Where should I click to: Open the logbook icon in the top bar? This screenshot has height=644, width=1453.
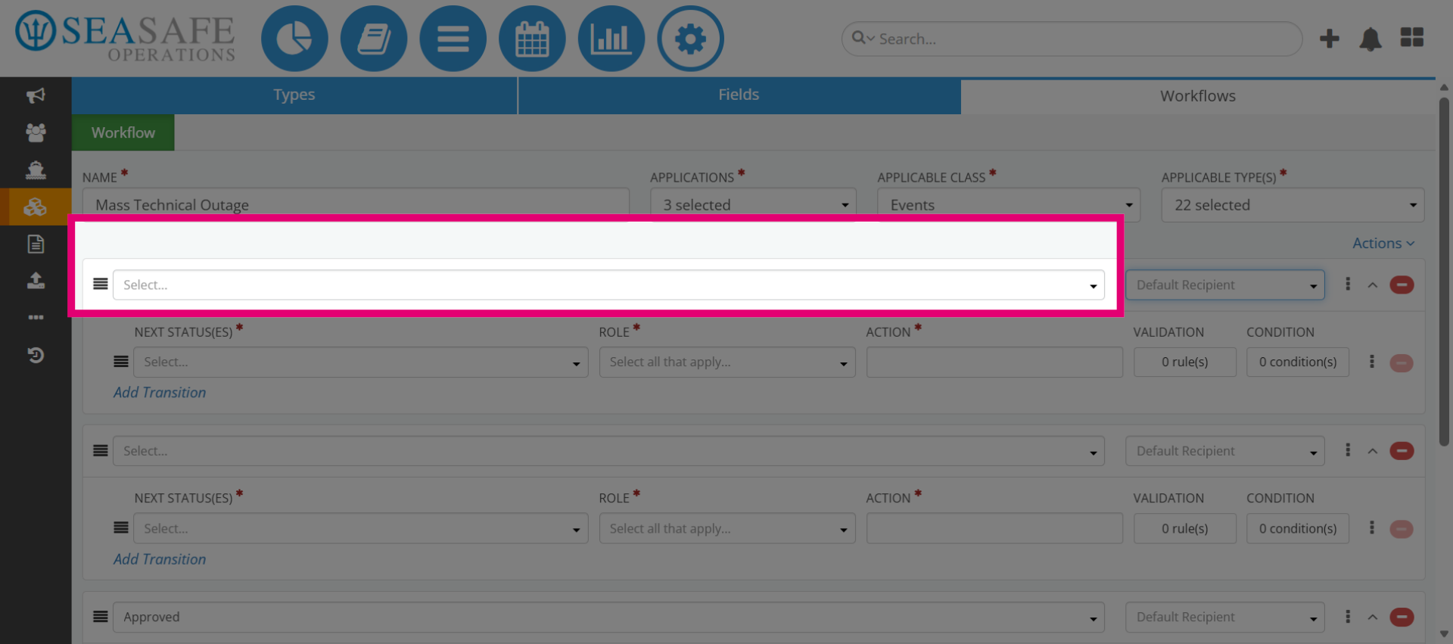[374, 39]
